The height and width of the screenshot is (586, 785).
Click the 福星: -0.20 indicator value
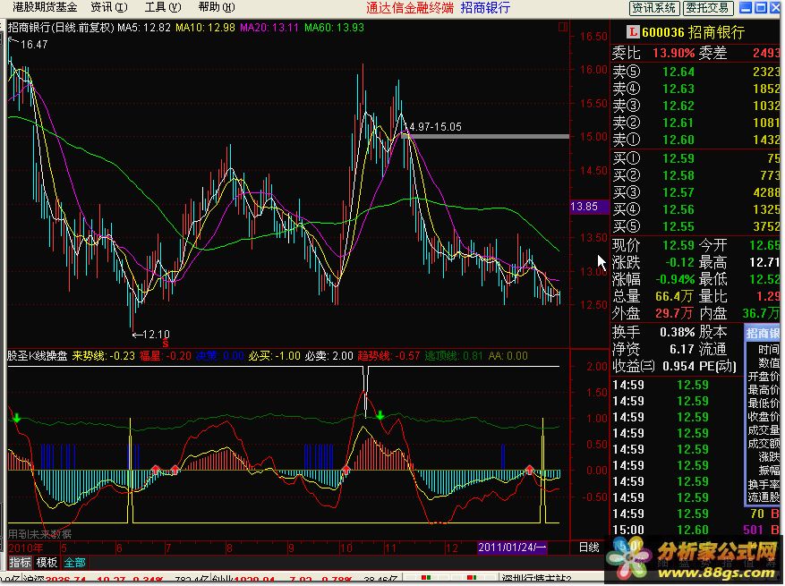(x=166, y=356)
